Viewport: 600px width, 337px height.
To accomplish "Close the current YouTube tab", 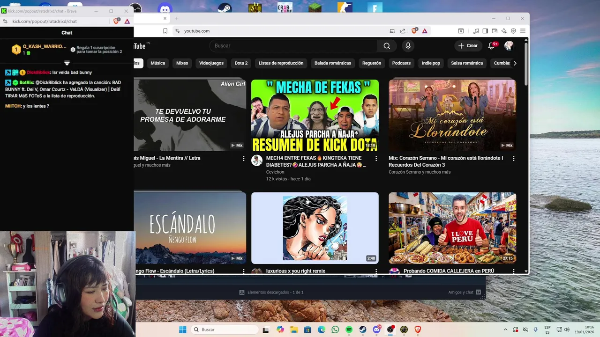I will click(x=165, y=18).
